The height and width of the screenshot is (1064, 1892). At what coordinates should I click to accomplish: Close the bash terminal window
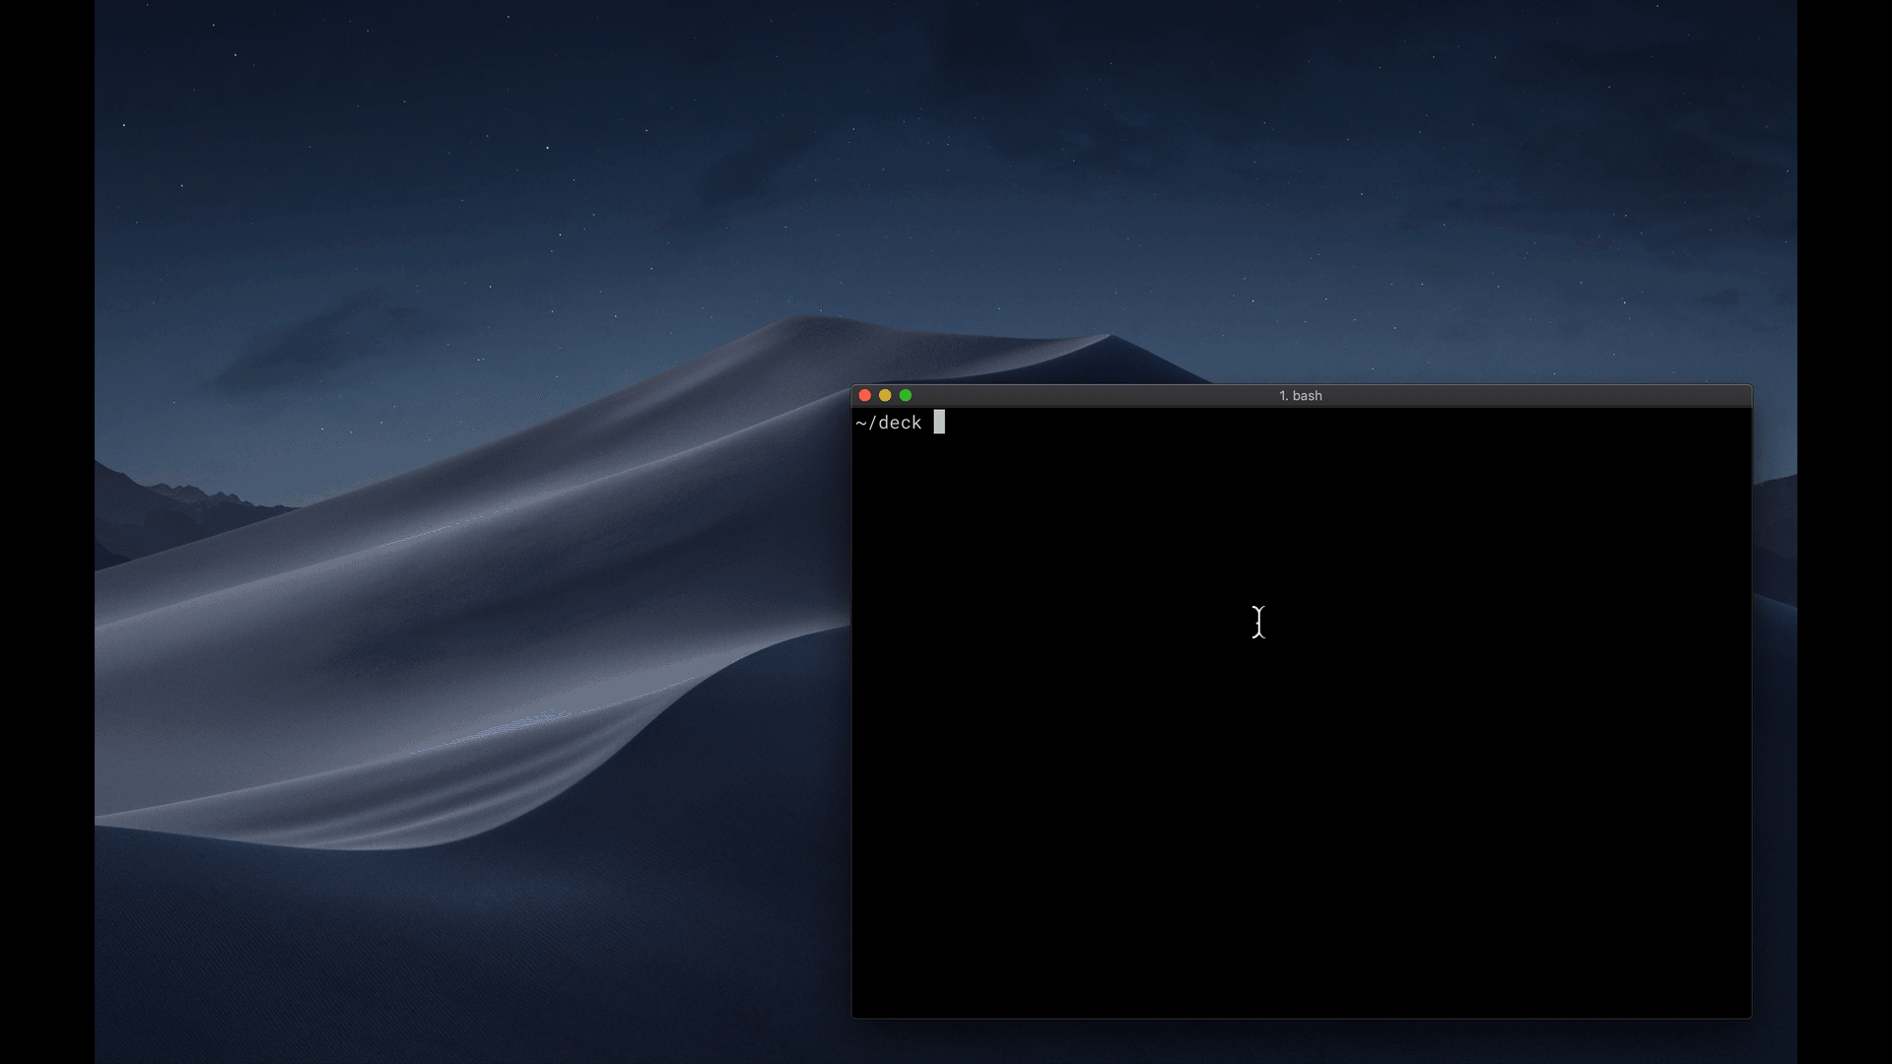(x=864, y=395)
